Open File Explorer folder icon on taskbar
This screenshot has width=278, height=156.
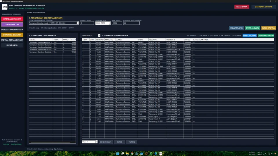click(x=127, y=153)
